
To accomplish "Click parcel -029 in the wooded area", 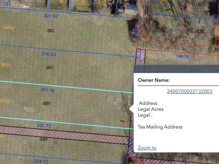I will [x=199, y=32].
